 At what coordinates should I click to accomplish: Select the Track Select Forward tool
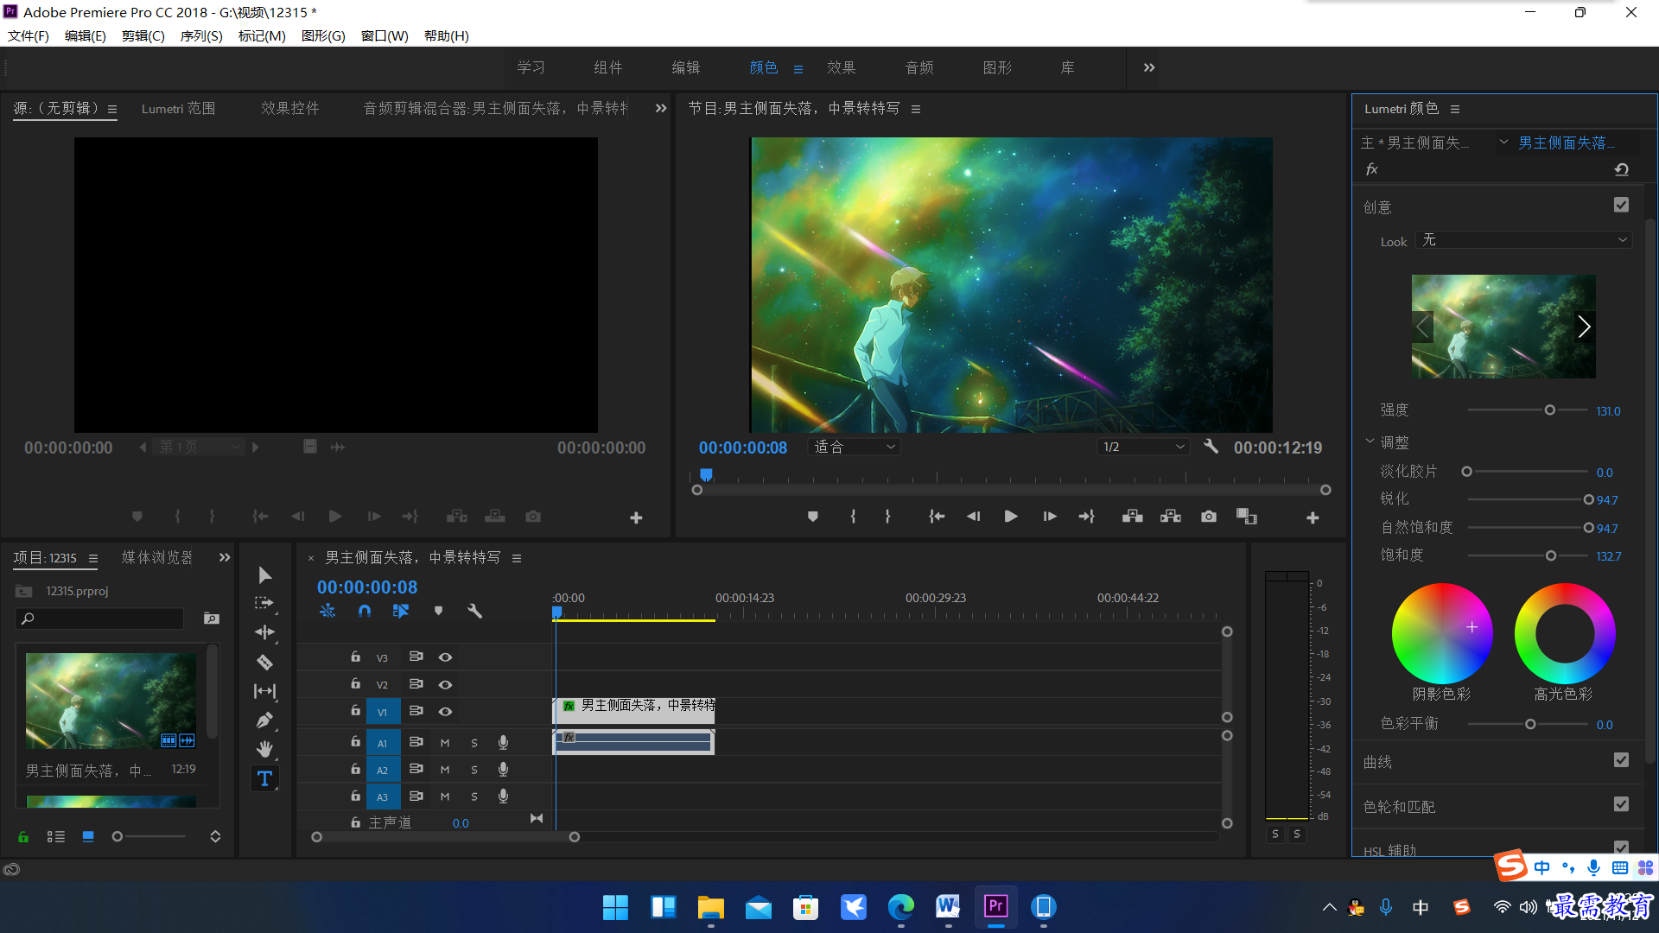pyautogui.click(x=264, y=603)
